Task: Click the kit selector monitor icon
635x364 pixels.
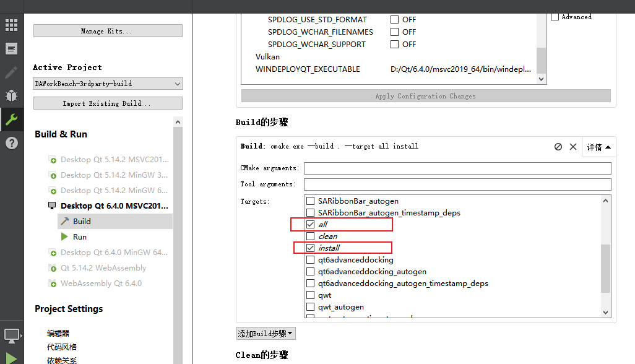Action: coord(11,335)
